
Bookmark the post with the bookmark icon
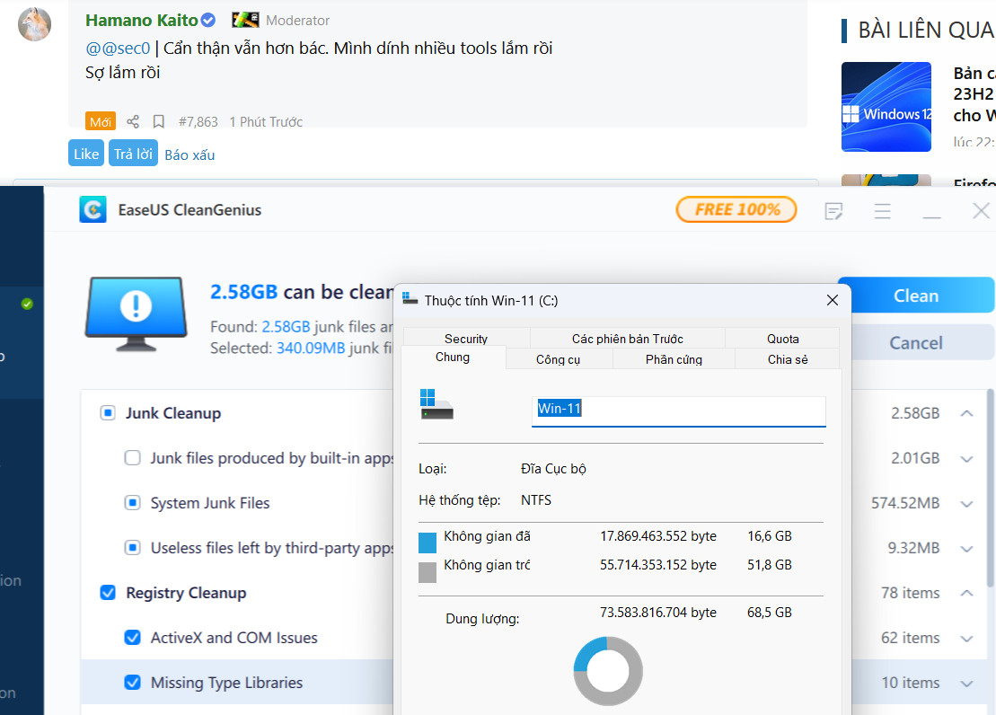point(159,121)
